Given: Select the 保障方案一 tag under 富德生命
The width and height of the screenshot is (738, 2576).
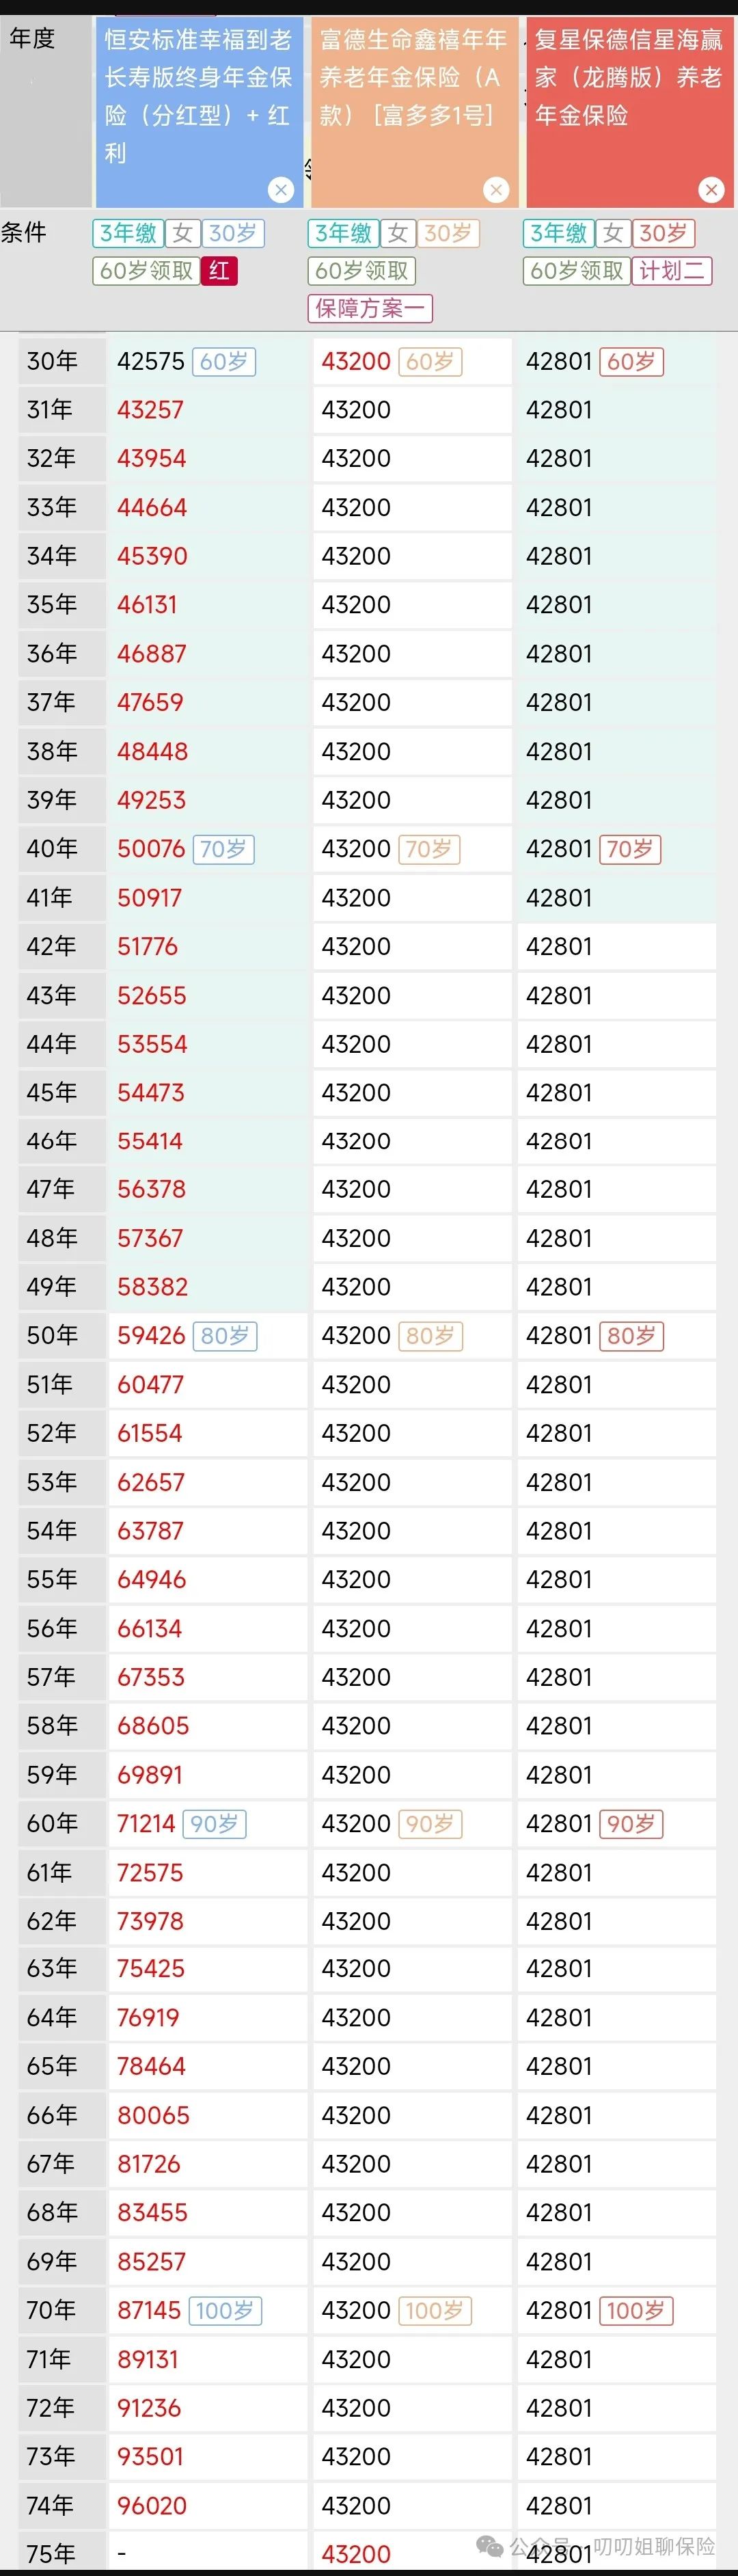Looking at the screenshot, I should pyautogui.click(x=370, y=308).
